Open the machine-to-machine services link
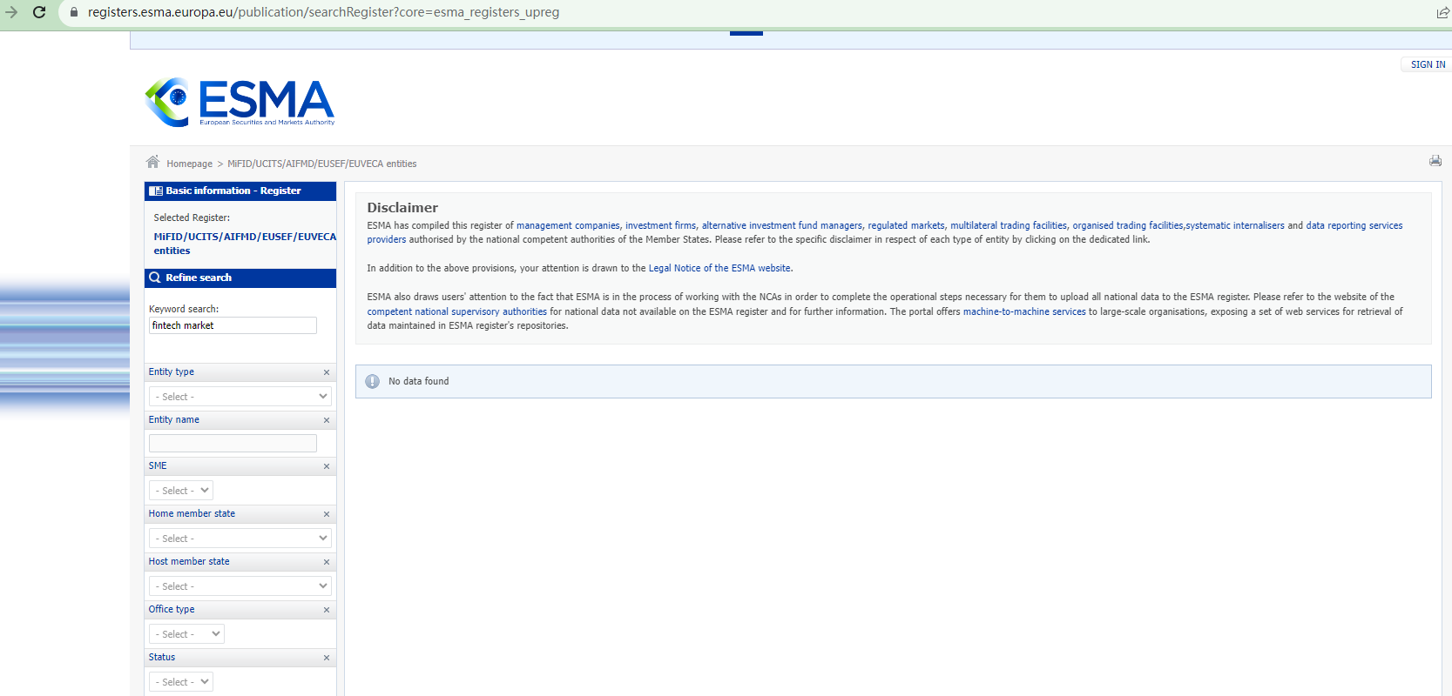 1024,311
